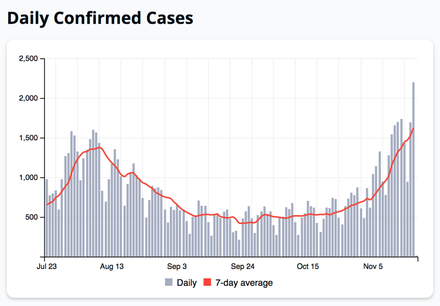This screenshot has height=306, width=440.
Task: Click the Daily legend label
Action: tap(187, 282)
